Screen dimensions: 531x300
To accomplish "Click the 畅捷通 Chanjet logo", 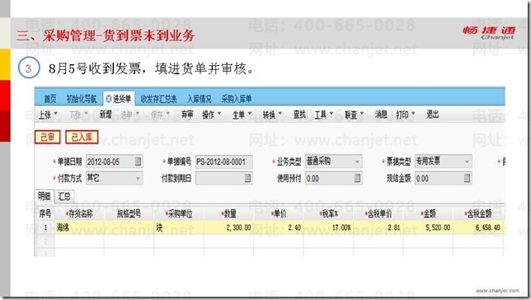I will (489, 33).
